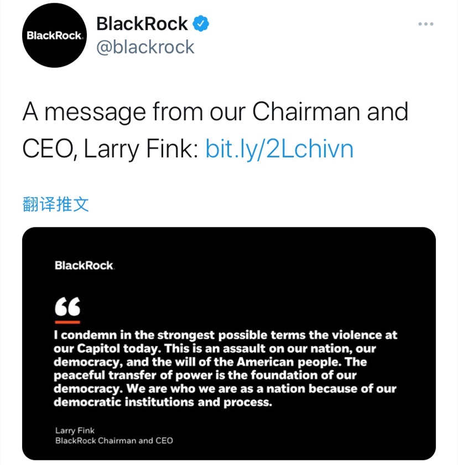Click the white quotation mark icon
This screenshot has width=458, height=465.
point(67,306)
